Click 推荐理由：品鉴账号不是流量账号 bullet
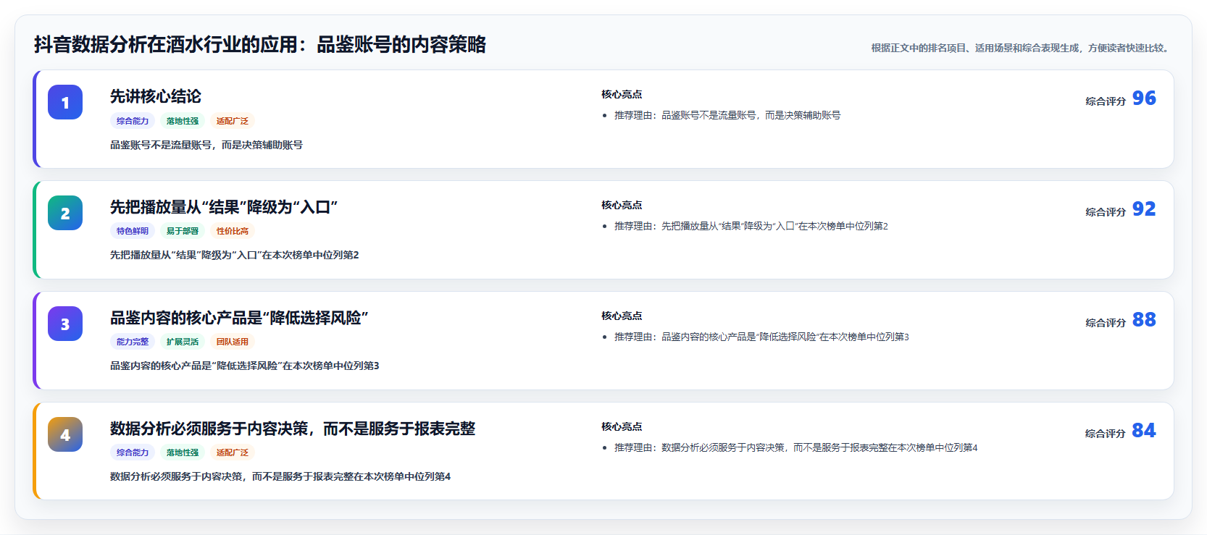Screen dimensions: 1207x535 pyautogui.click(x=727, y=115)
